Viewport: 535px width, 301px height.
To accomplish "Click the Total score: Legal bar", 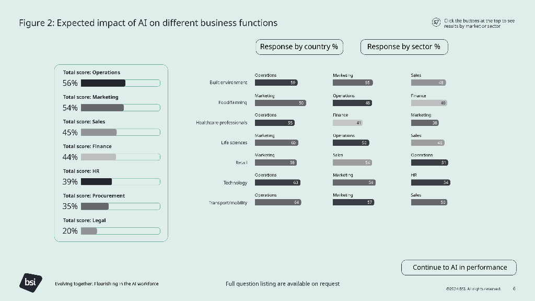I will pyautogui.click(x=120, y=231).
